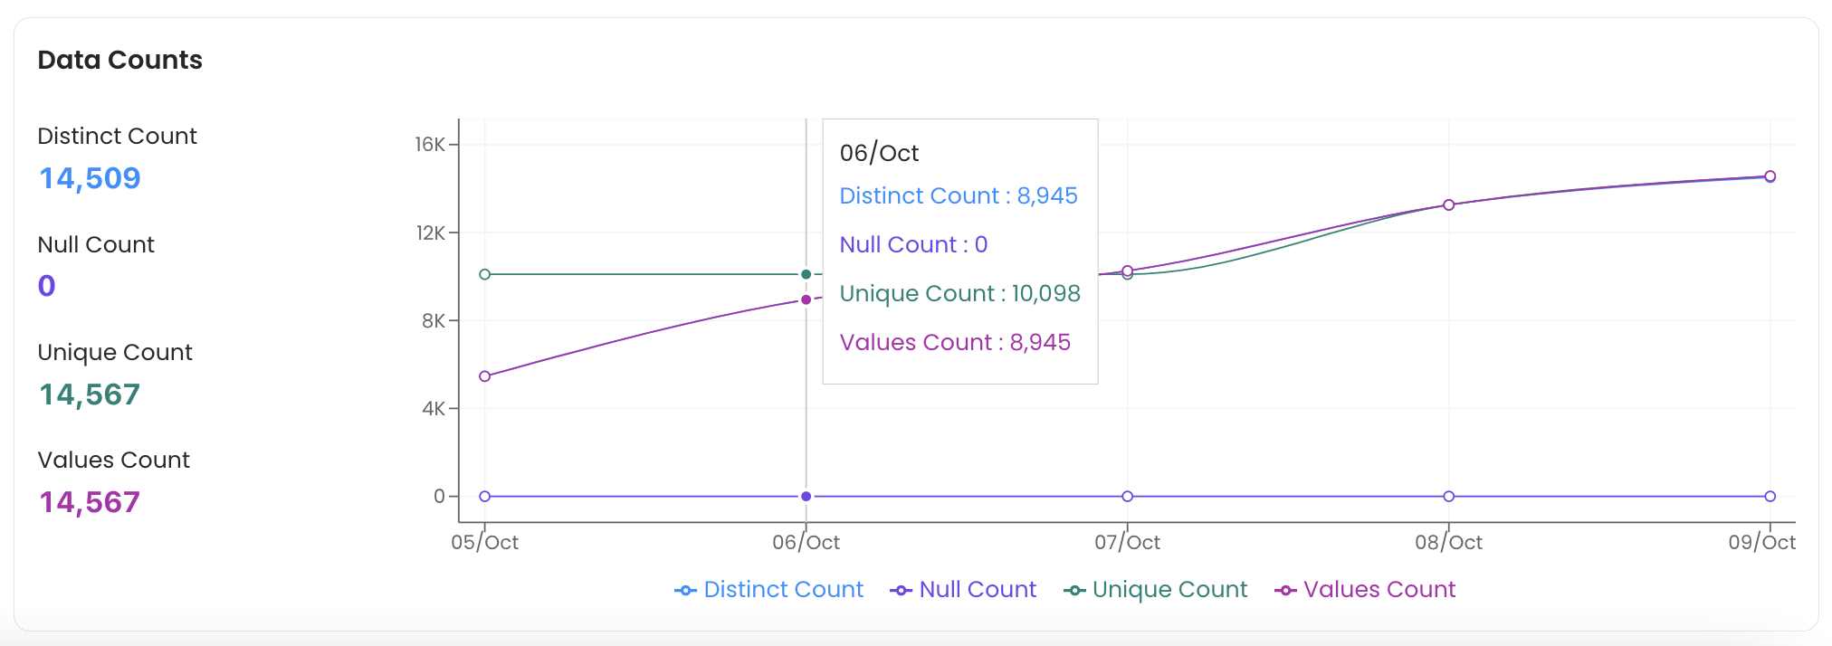The height and width of the screenshot is (646, 1832).
Task: Select the teal Unique Count marker at 07/Oct
Action: pos(1125,271)
